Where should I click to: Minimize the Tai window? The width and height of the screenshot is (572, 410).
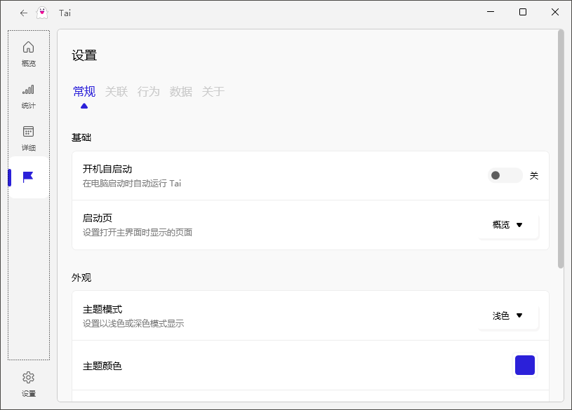tap(491, 12)
